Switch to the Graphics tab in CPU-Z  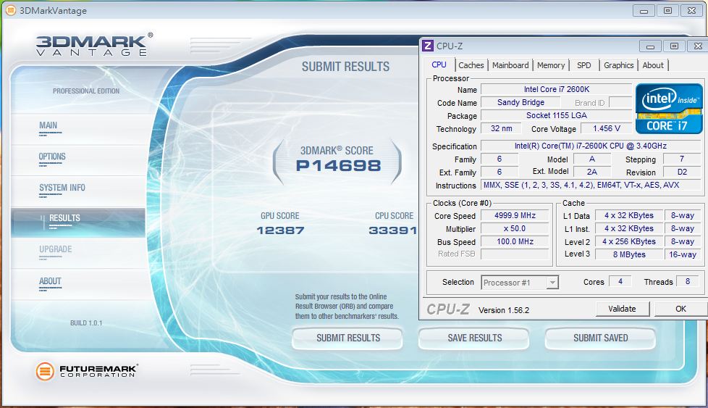pos(619,65)
